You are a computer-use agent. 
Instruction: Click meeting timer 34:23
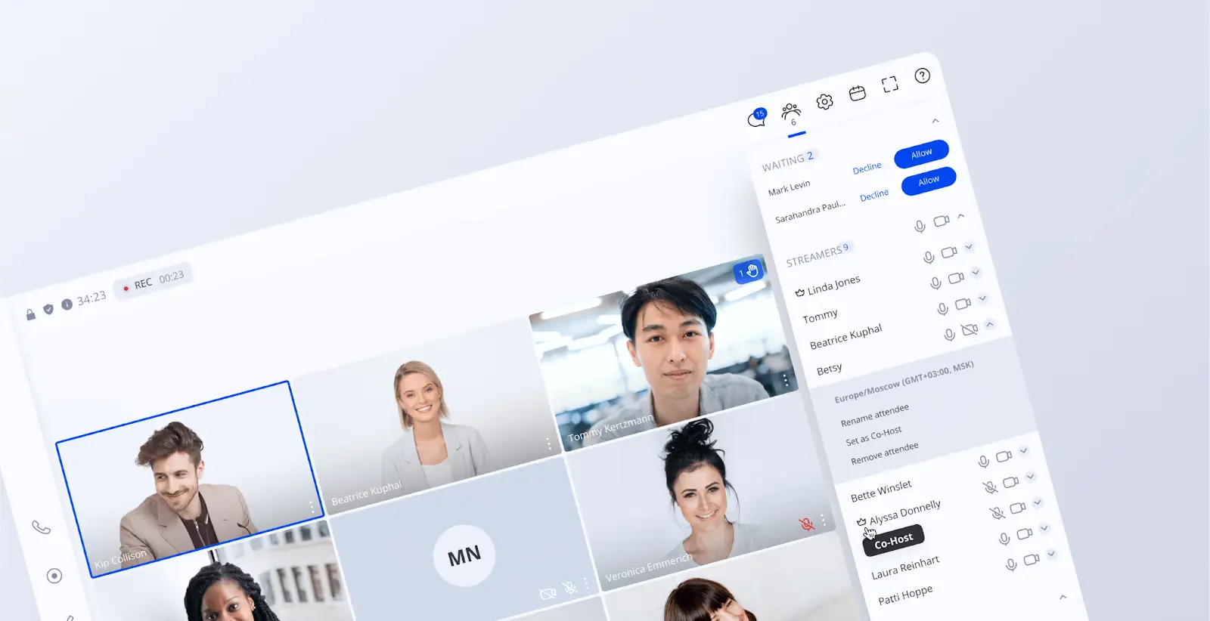coord(91,298)
